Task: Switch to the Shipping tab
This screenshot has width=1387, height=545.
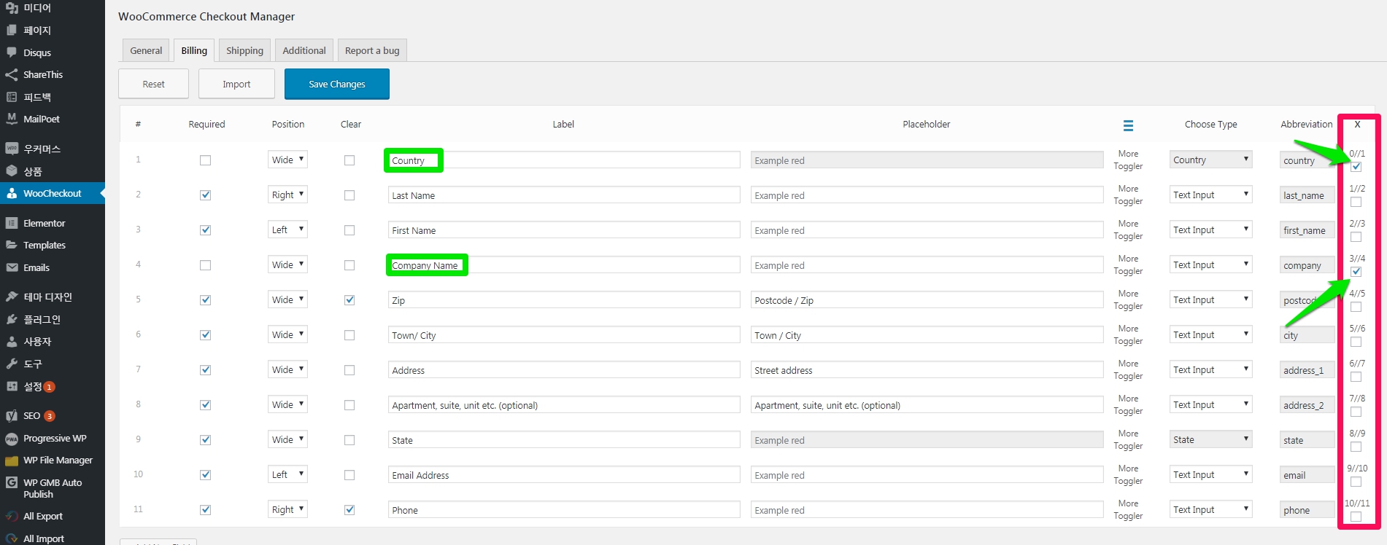Action: pos(244,50)
